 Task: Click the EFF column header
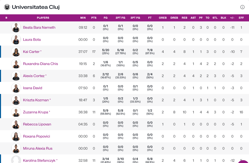click(241, 18)
